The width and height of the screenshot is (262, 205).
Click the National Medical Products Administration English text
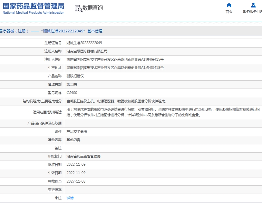pos(33,13)
